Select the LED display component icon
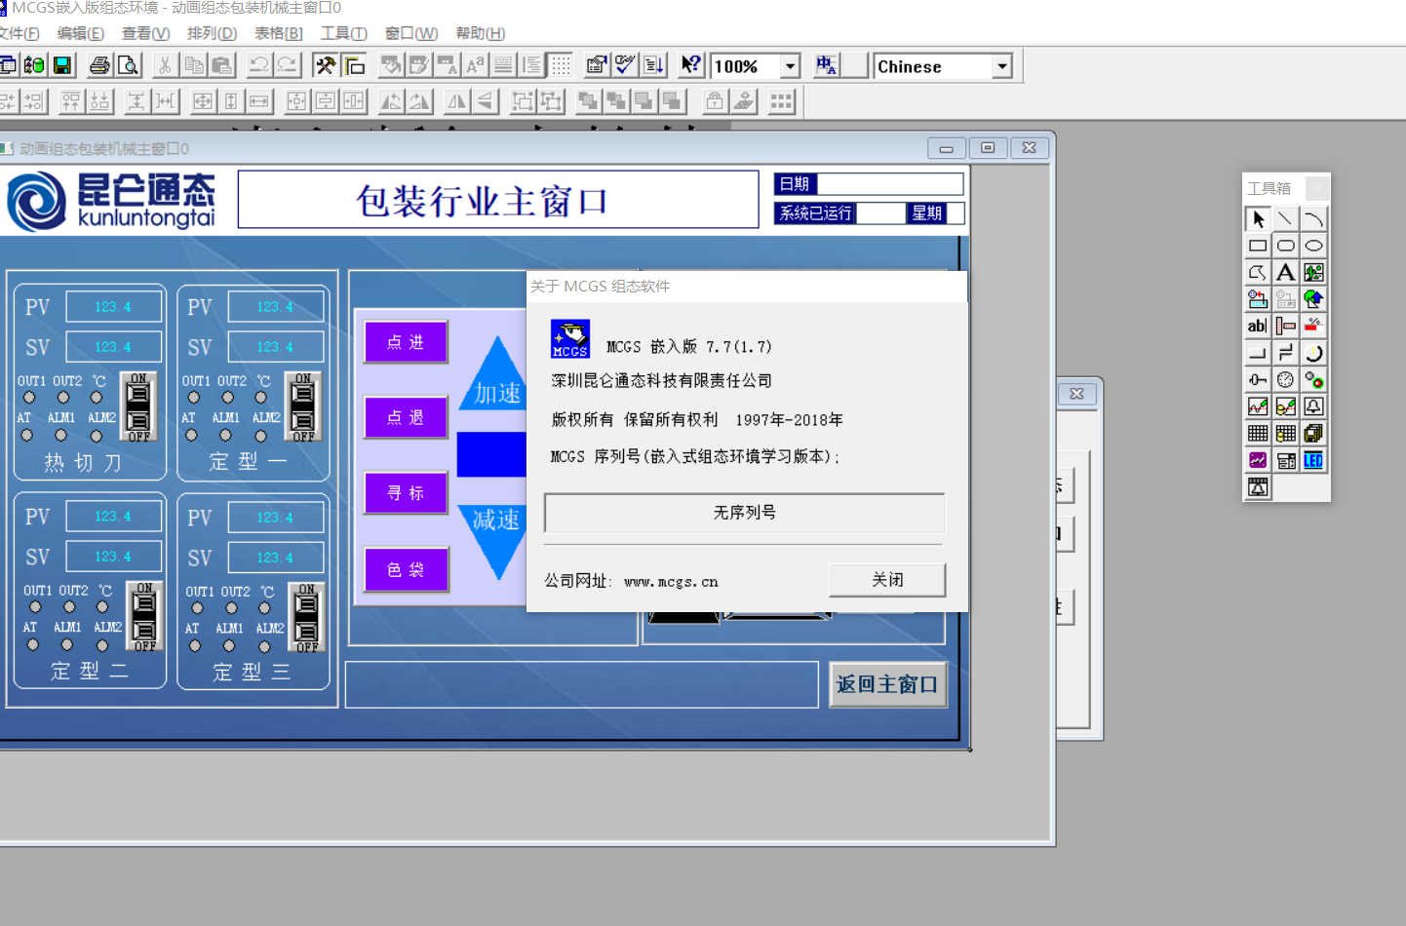The height and width of the screenshot is (926, 1406). pyautogui.click(x=1313, y=460)
